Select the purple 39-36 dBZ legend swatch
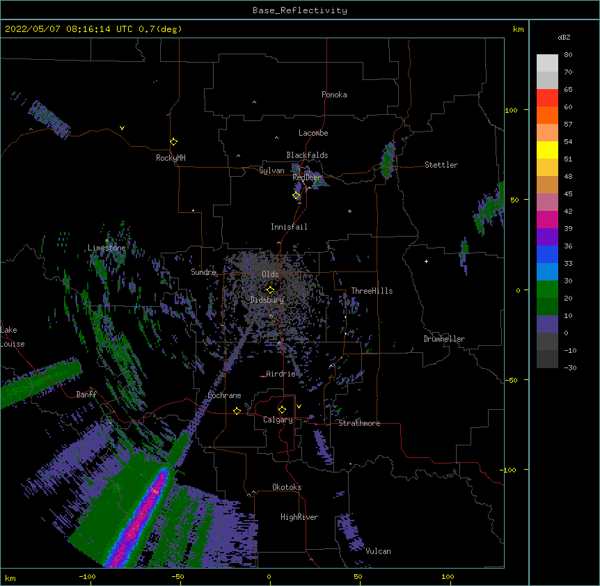The height and width of the screenshot is (586, 600). (547, 237)
